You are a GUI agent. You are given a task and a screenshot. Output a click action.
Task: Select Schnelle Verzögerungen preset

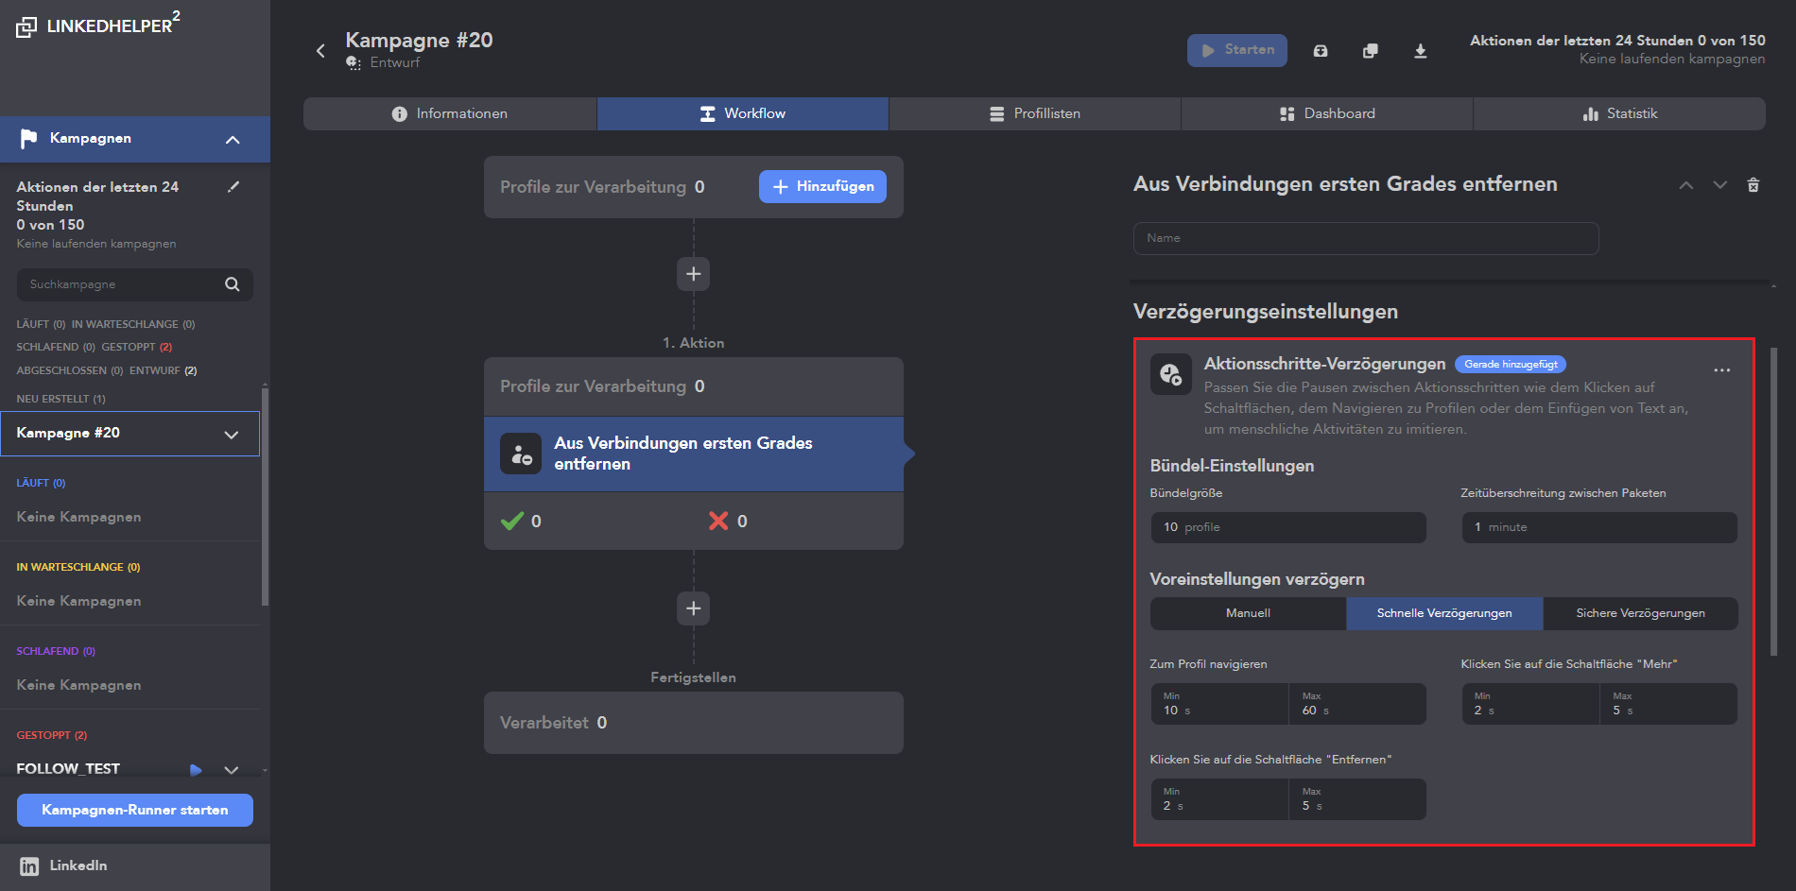coord(1443,613)
